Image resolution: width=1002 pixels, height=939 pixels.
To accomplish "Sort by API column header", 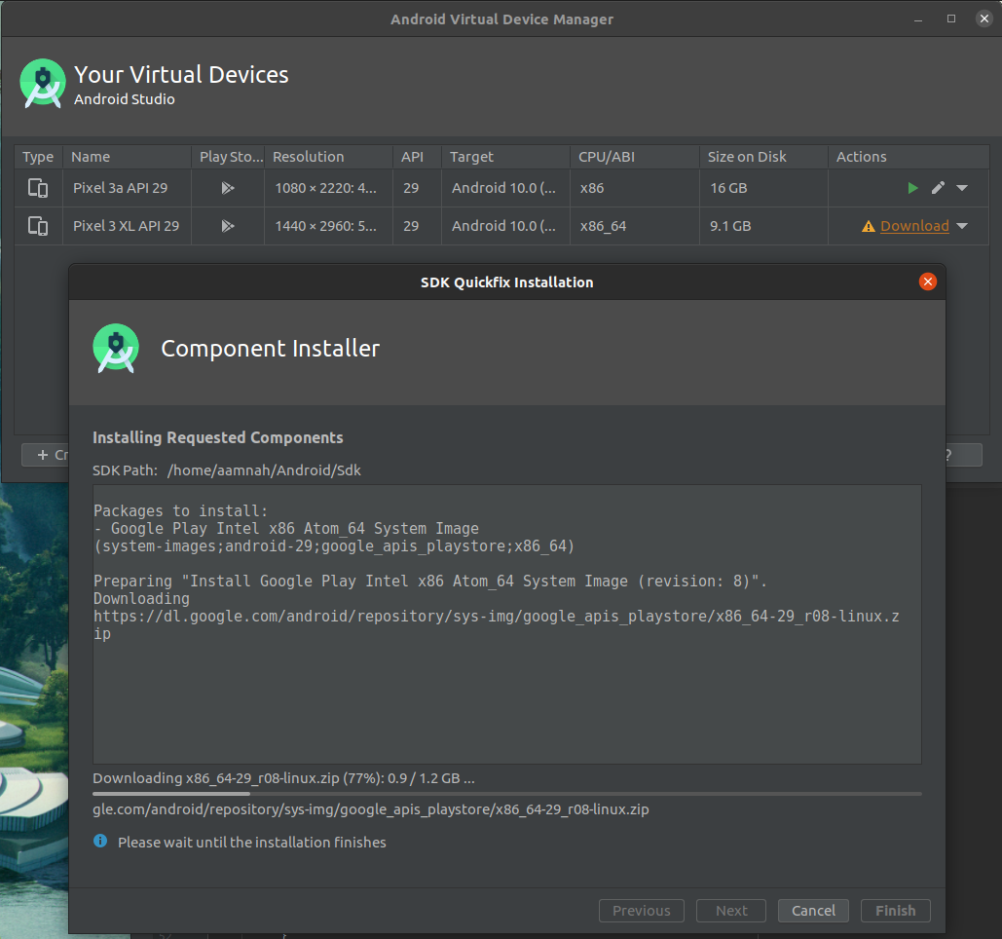I will [417, 157].
